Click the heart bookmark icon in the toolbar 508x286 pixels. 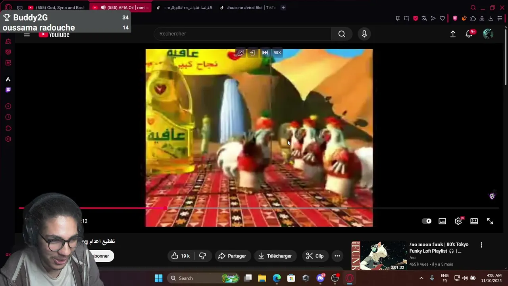[442, 18]
